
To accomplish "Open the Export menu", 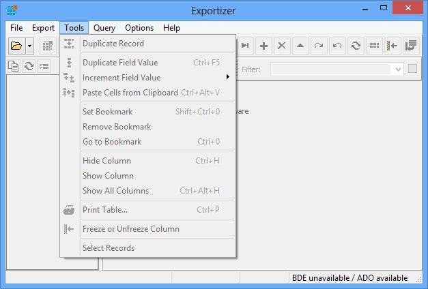I will coord(43,28).
